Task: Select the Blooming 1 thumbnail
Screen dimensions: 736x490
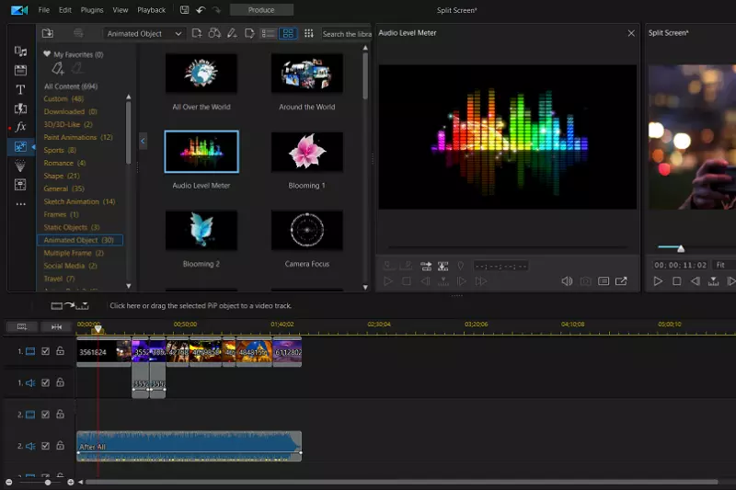Action: coord(307,152)
